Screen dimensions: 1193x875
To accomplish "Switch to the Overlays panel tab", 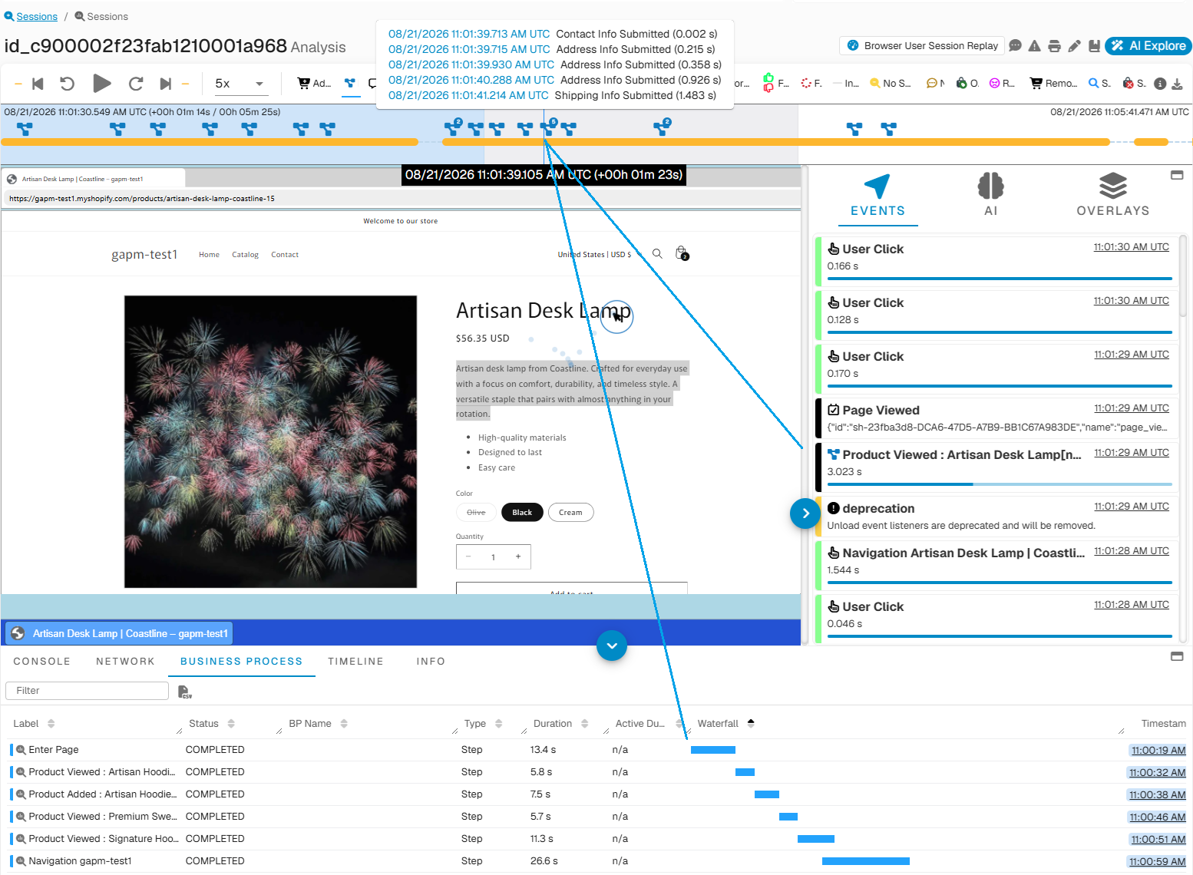I will (1112, 195).
